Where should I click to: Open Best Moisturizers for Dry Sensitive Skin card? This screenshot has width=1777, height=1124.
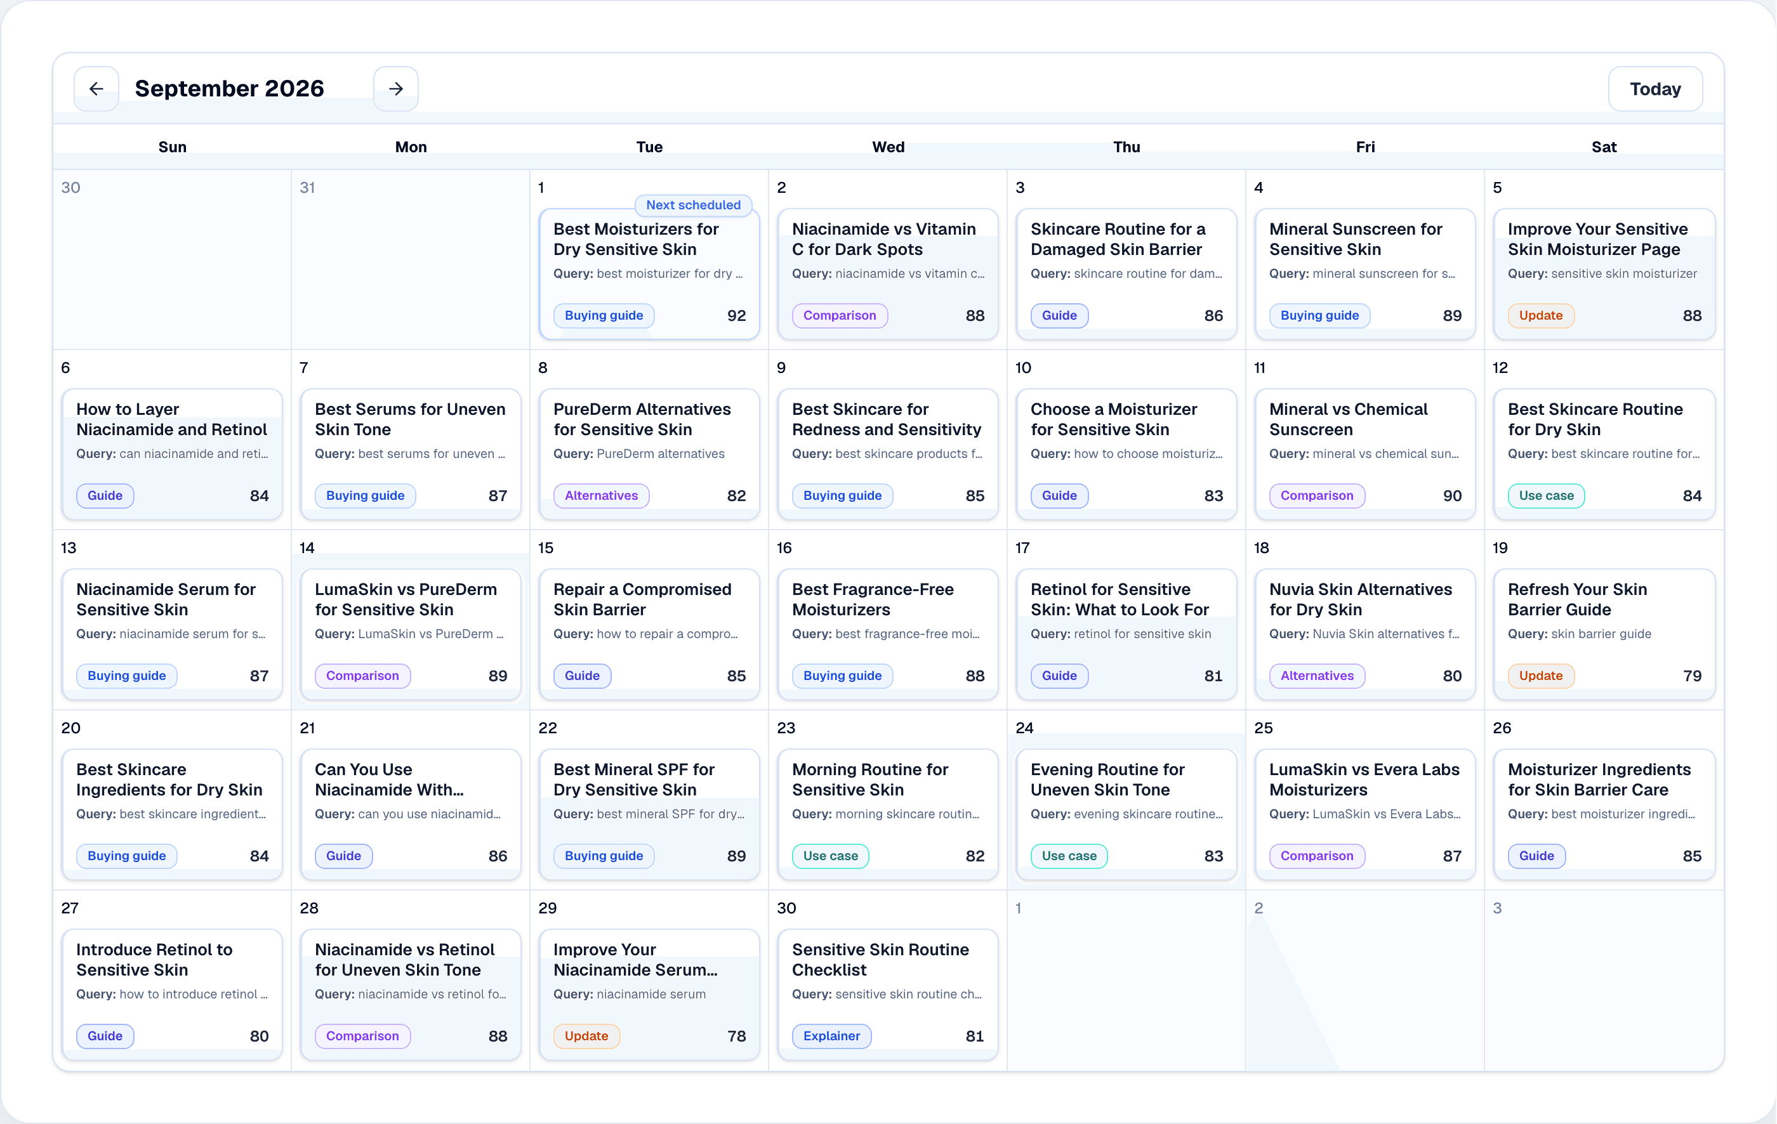click(649, 275)
